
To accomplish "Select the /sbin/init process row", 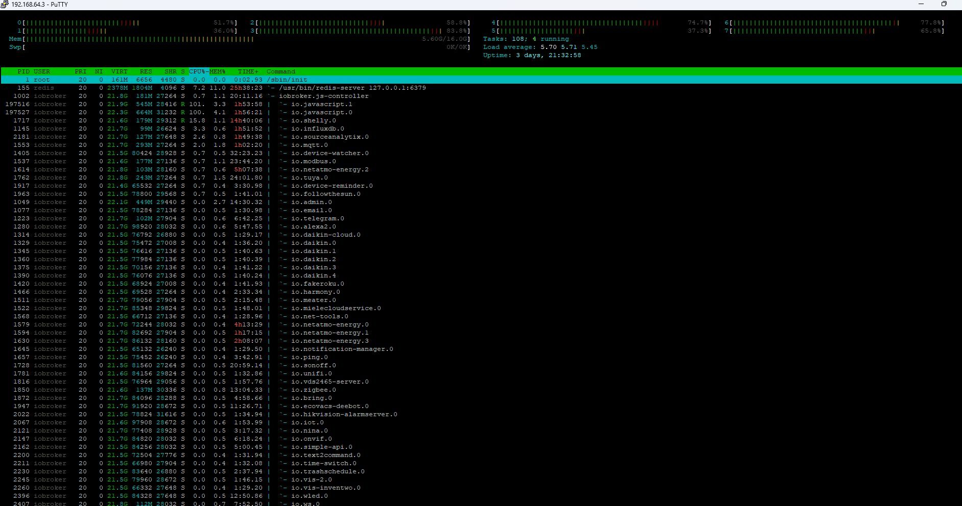I will [x=481, y=80].
